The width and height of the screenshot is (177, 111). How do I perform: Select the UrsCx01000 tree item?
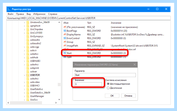pos(36,33)
